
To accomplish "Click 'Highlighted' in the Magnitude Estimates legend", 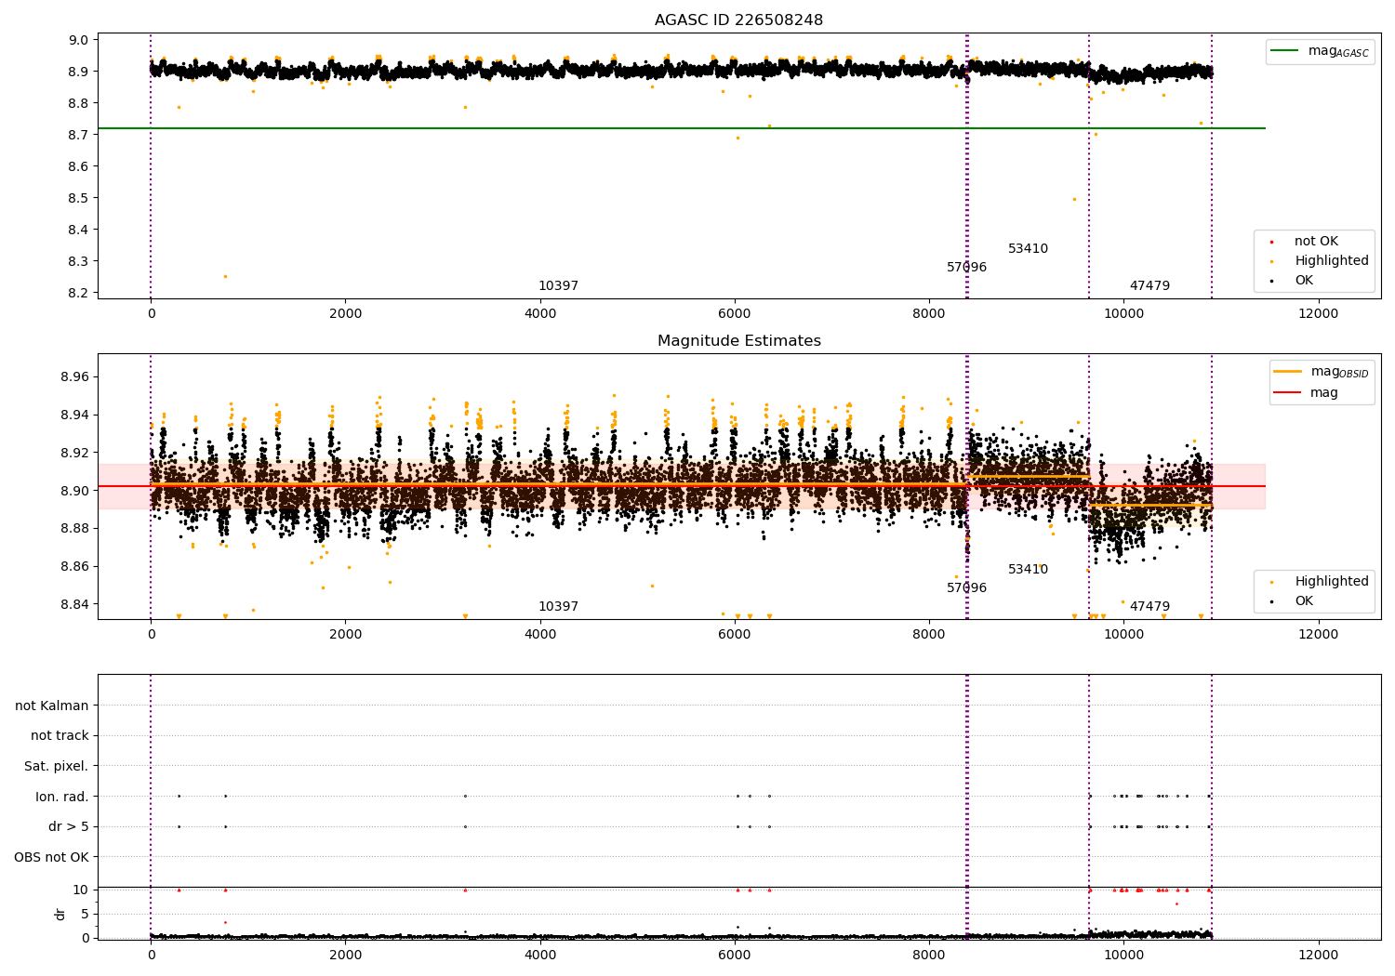I will click(1331, 582).
